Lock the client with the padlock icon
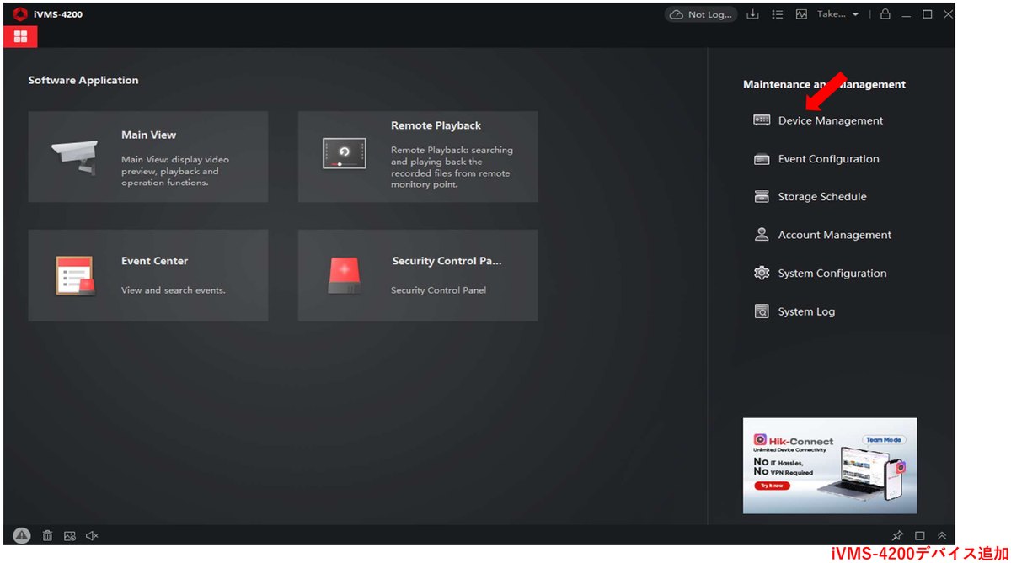1011x563 pixels. (885, 14)
